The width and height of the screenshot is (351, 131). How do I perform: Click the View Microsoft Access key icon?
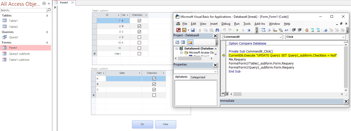pos(178,30)
